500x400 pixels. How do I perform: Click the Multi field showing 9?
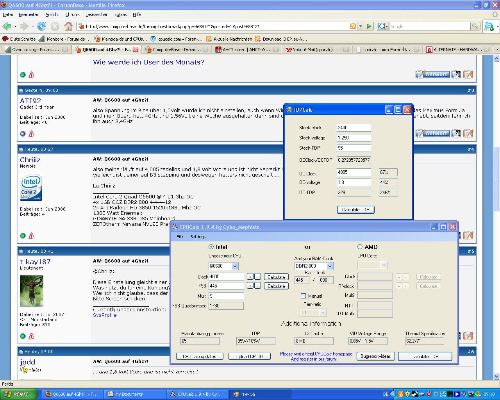point(226,296)
